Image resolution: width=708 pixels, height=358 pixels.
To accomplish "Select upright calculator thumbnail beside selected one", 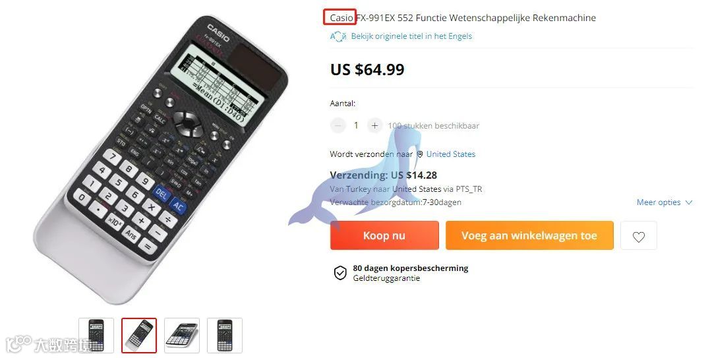I will (x=96, y=335).
